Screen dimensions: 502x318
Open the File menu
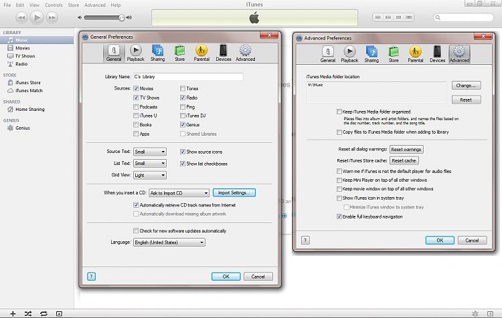pyautogui.click(x=7, y=5)
